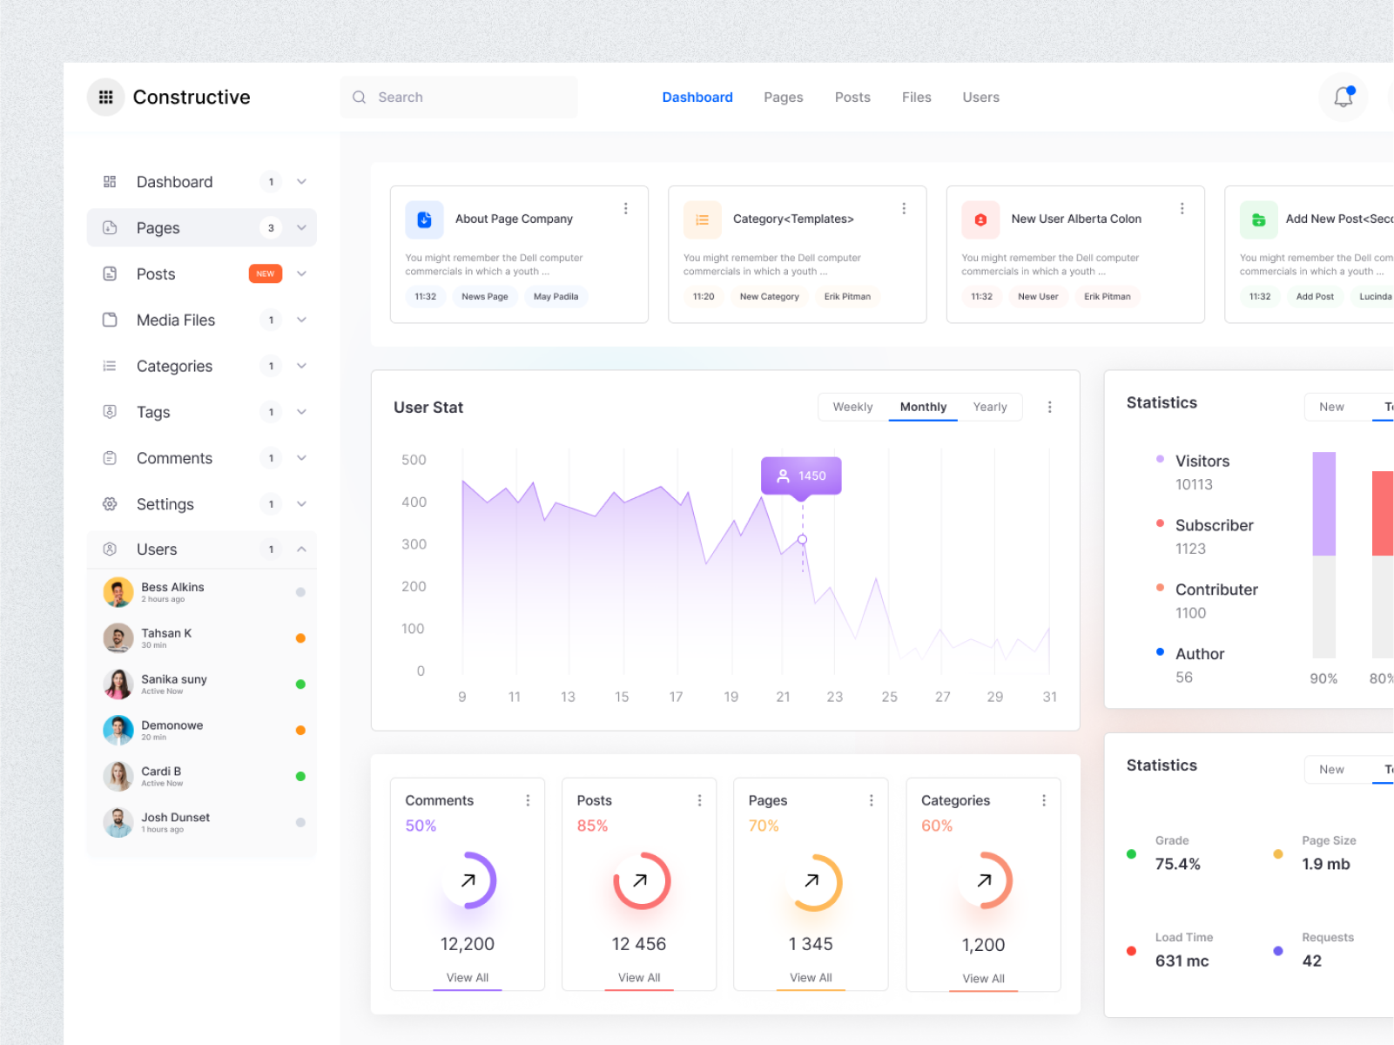
Task: Collapse the Users sidebar section
Action: point(301,549)
